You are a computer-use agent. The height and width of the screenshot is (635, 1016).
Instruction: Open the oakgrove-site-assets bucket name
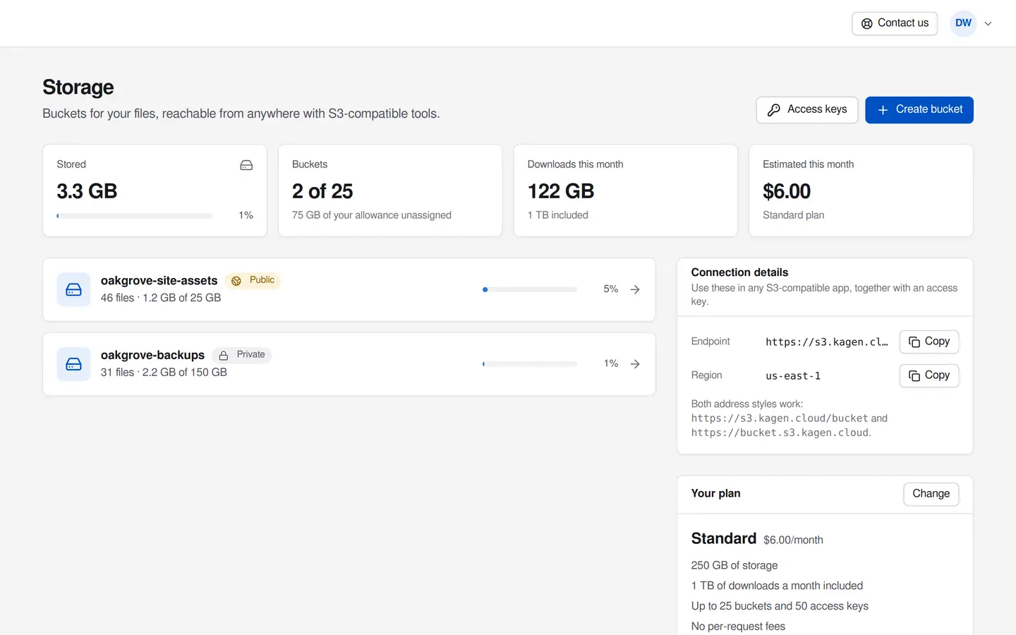click(159, 281)
